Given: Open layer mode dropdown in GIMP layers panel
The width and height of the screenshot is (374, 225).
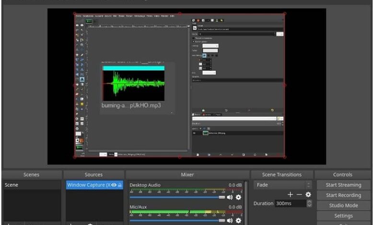Looking at the screenshot, I should [234, 119].
